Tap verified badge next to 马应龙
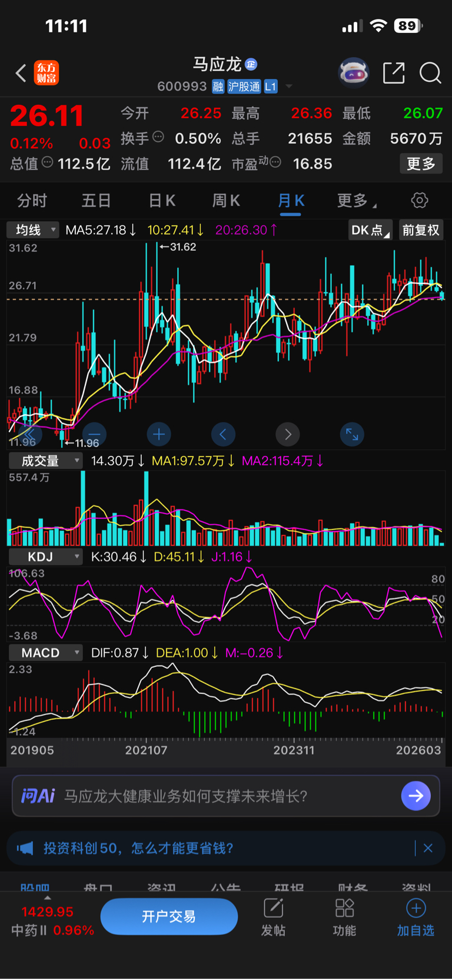Image resolution: width=452 pixels, height=979 pixels. click(x=251, y=64)
